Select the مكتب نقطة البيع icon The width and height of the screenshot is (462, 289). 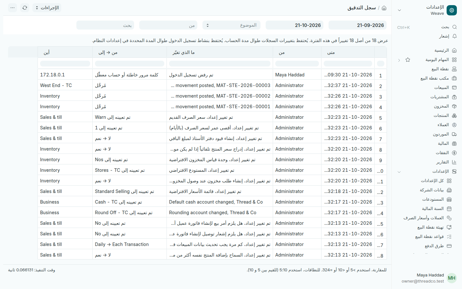point(454,78)
